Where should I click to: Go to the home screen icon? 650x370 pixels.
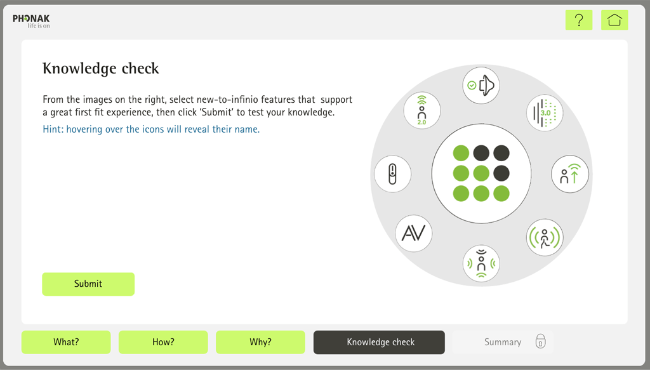[x=614, y=20]
